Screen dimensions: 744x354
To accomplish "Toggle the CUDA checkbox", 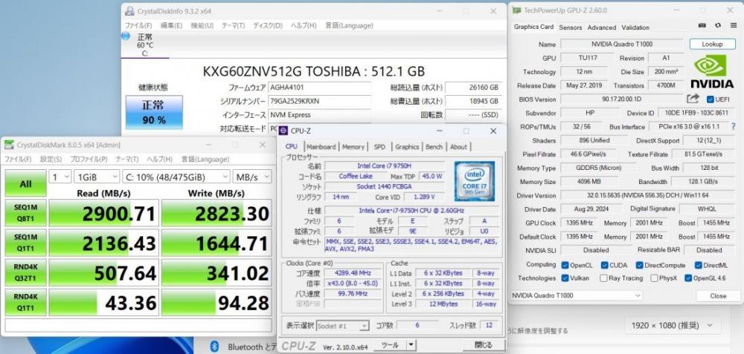I will [604, 265].
